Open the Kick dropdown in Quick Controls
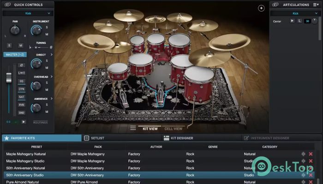 tap(28, 13)
